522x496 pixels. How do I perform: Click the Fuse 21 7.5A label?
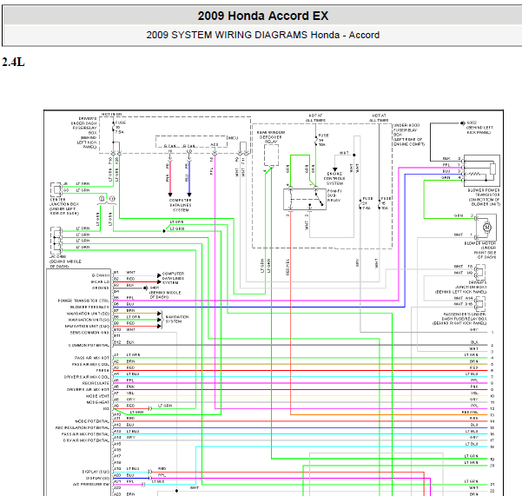367,203
